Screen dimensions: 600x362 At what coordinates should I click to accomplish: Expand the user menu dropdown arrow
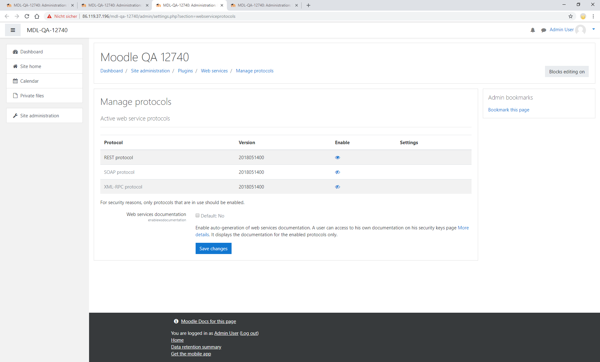(x=593, y=29)
